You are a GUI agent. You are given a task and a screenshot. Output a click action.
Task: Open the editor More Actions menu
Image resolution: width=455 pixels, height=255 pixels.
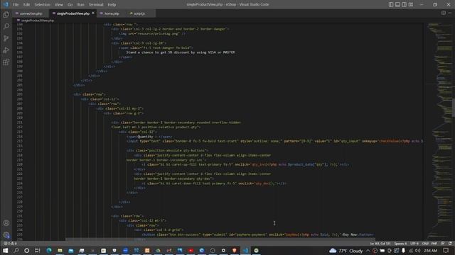(450, 13)
